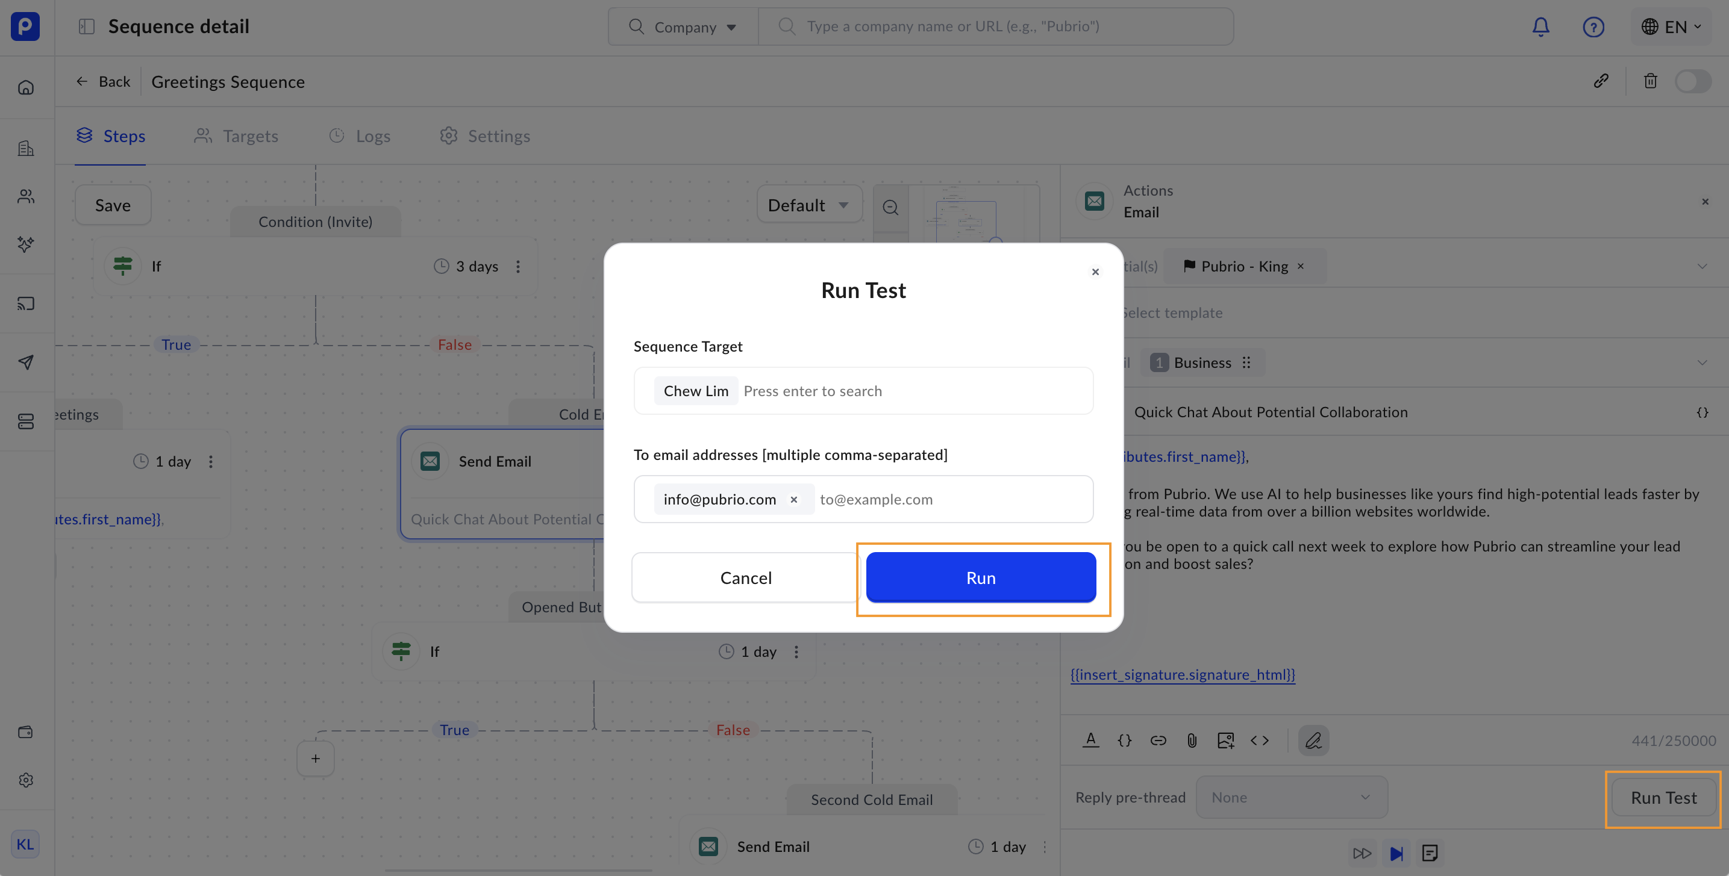This screenshot has height=876, width=1729.
Task: Click the copy link icon
Action: (x=1601, y=81)
